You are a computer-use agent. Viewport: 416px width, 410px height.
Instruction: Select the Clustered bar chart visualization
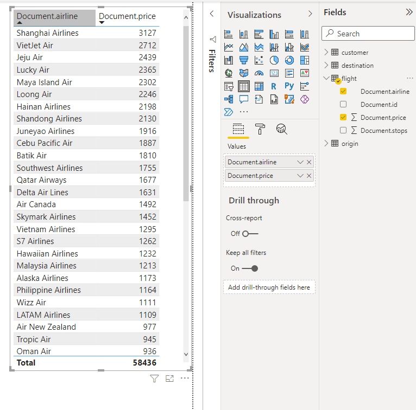point(259,34)
